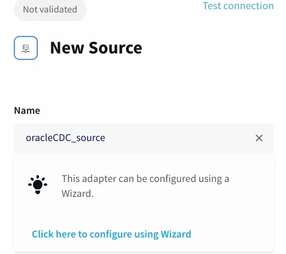Clear the Name field with the X icon
The image size is (286, 254).
pos(259,138)
